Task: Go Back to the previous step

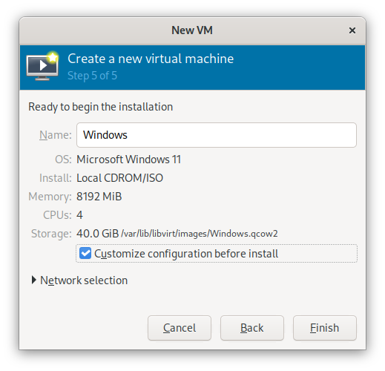Action: tap(252, 328)
